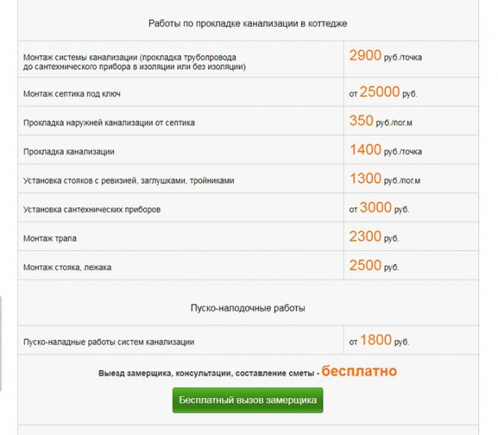Select the Прокладка канализации row label
This screenshot has height=435, width=498.
69,152
